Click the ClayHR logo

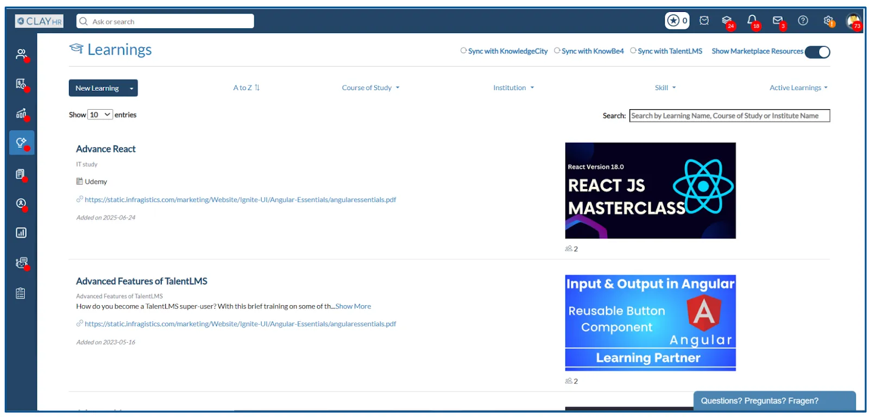coord(39,21)
